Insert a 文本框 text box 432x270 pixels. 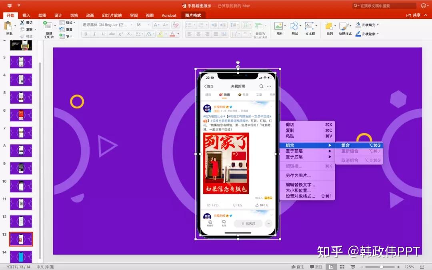pos(308,25)
